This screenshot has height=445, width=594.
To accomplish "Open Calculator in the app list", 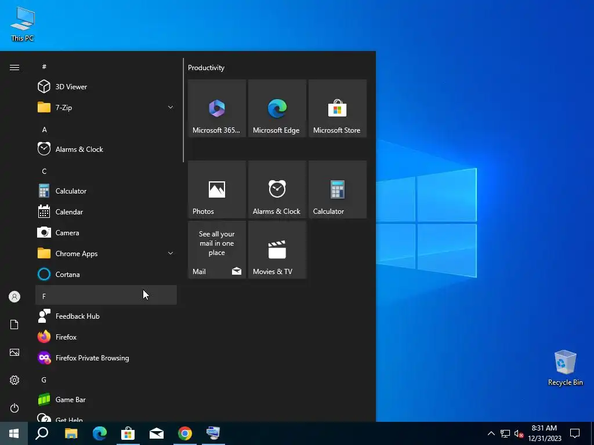I will click(106, 191).
